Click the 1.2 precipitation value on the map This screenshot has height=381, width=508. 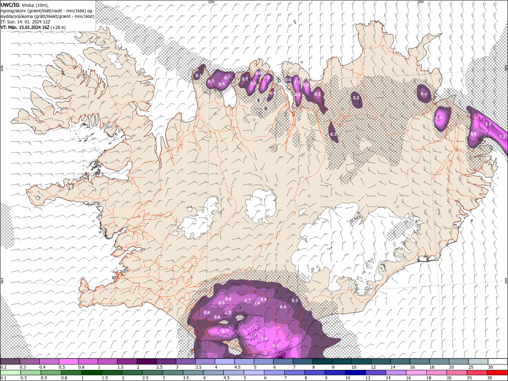point(502,137)
